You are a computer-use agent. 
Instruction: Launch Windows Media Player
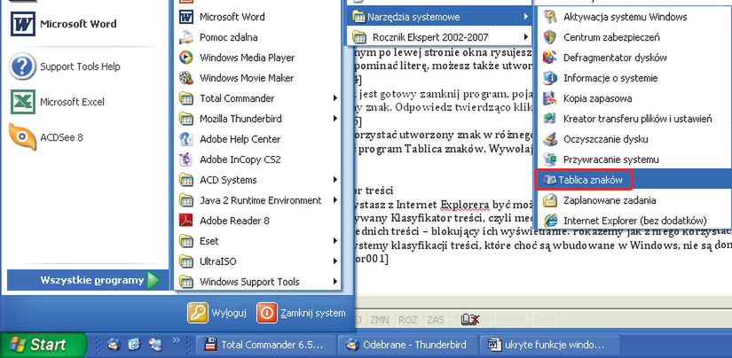click(257, 58)
